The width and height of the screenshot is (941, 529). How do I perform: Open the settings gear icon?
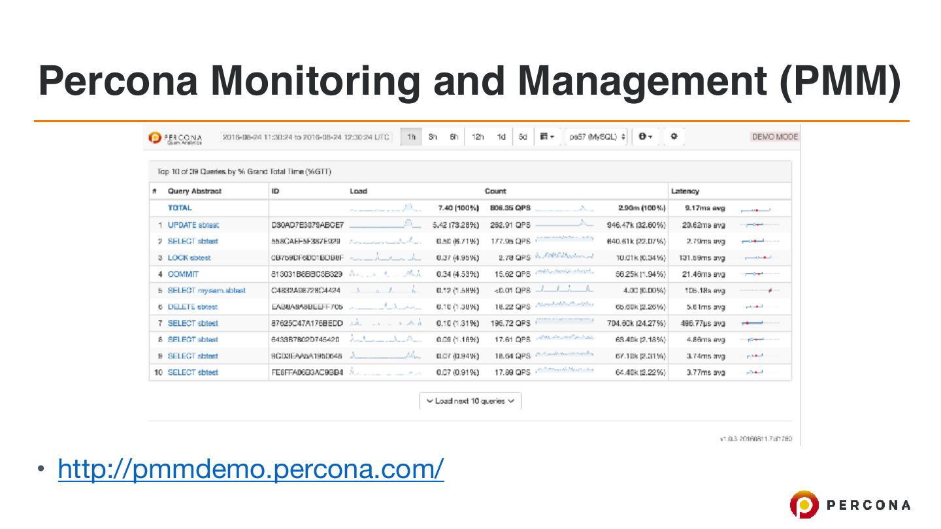674,136
